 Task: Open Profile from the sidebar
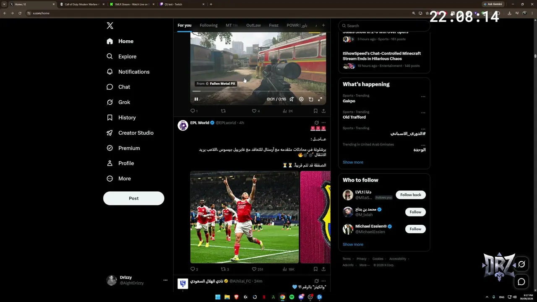(x=120, y=163)
